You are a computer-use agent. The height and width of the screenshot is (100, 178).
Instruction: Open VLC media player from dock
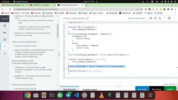tap(102, 95)
